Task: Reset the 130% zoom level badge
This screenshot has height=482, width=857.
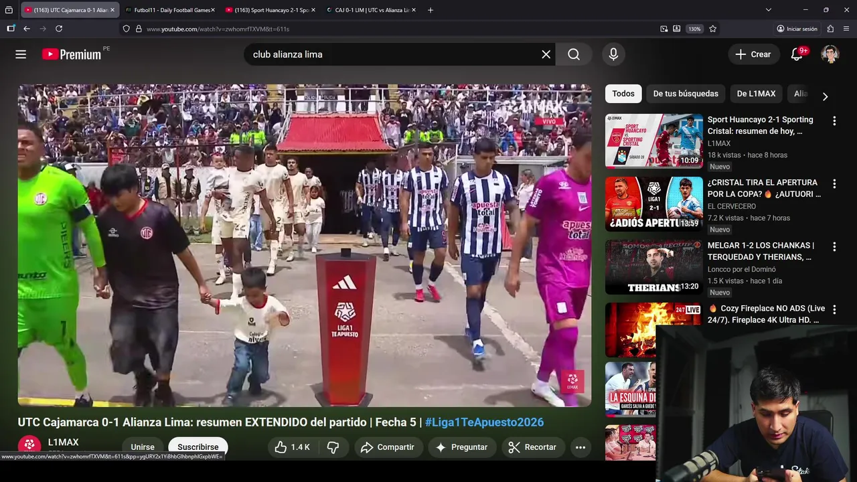Action: 694,29
